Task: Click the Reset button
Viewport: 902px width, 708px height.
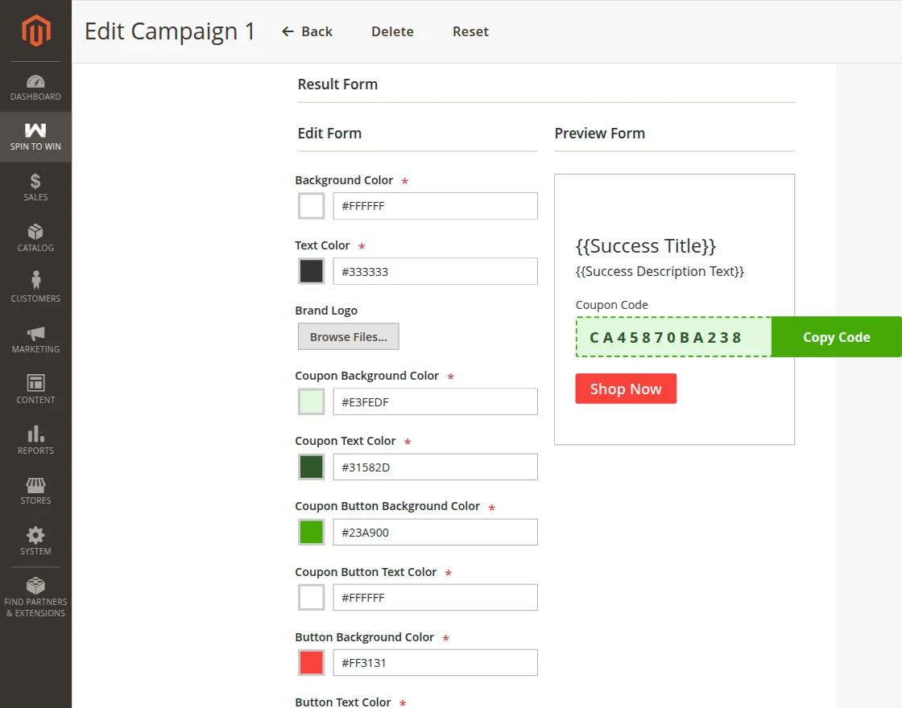Action: point(470,31)
